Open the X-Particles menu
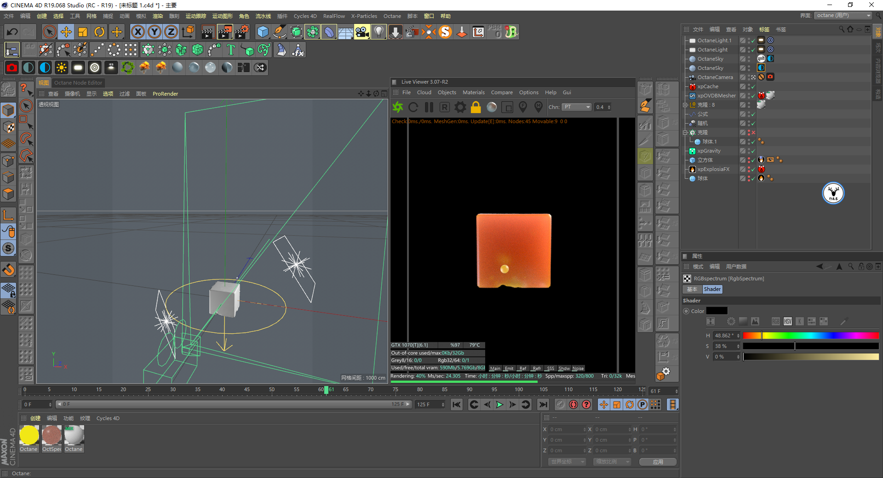883x478 pixels. tap(364, 16)
